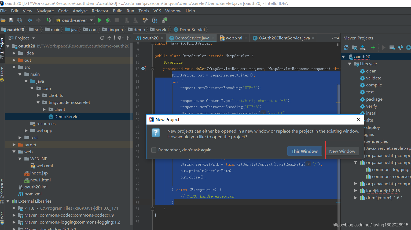Expand the chobits package
411x230 pixels.
(38, 95)
